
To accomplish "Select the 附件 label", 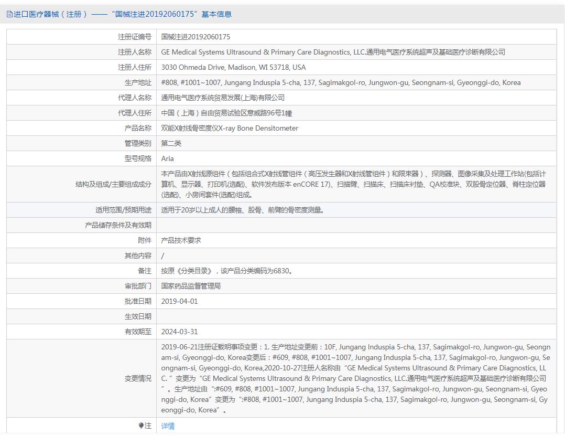I will pyautogui.click(x=145, y=240).
